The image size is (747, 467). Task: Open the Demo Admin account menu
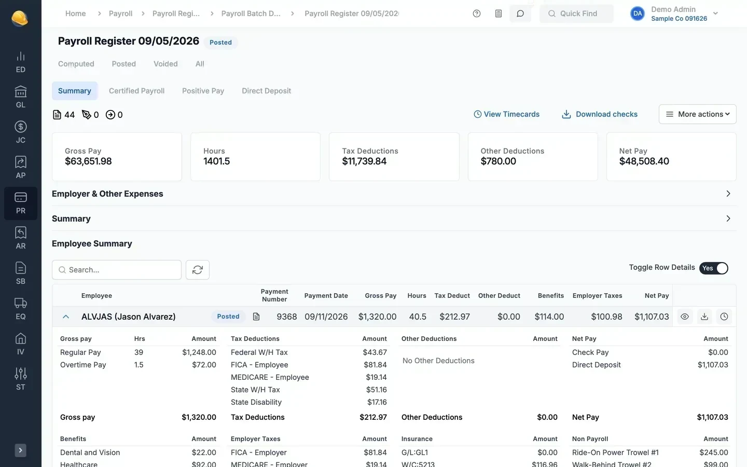[674, 13]
